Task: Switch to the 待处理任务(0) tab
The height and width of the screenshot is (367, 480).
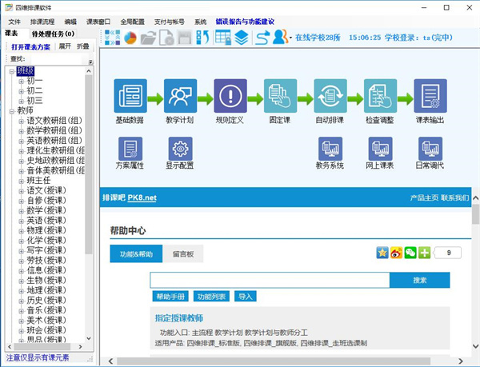Action: (53, 34)
